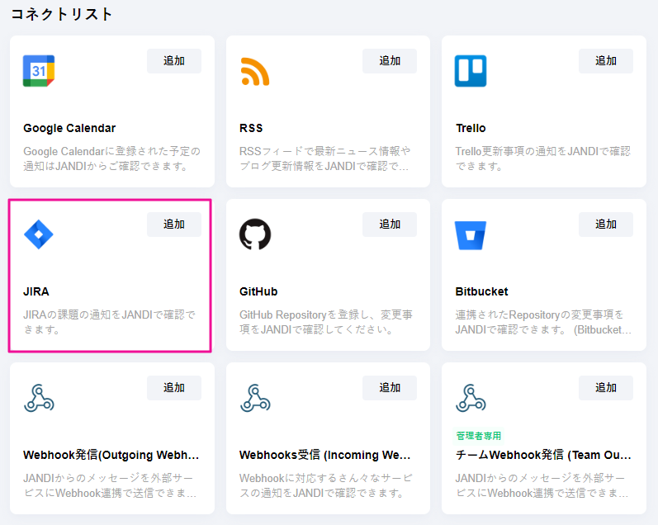Select the Bitbucket title text
This screenshot has height=525, width=658.
(x=482, y=291)
